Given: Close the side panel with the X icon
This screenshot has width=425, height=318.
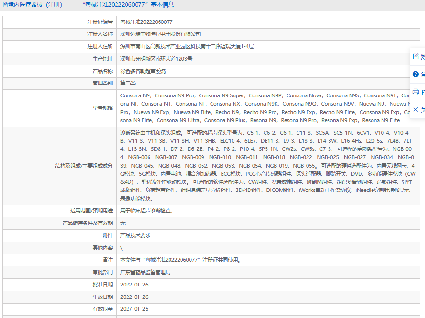Looking at the screenshot, I should coord(415,109).
